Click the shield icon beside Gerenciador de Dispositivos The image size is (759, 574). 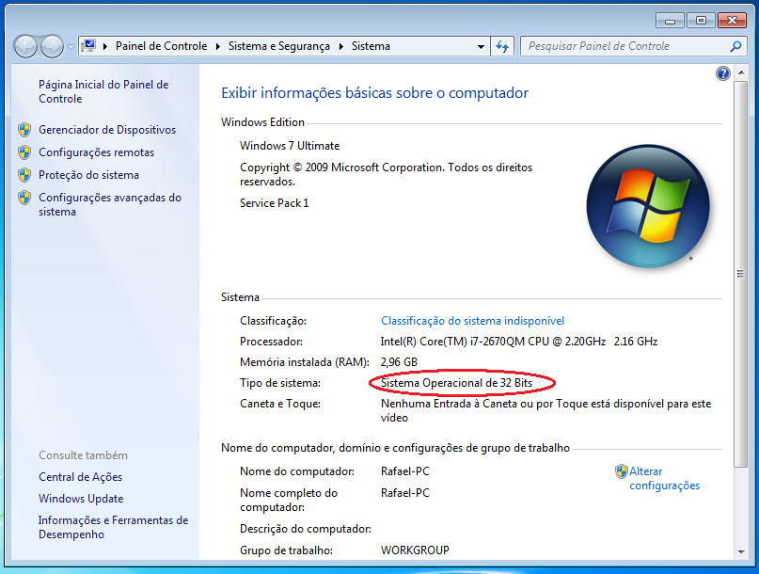25,129
